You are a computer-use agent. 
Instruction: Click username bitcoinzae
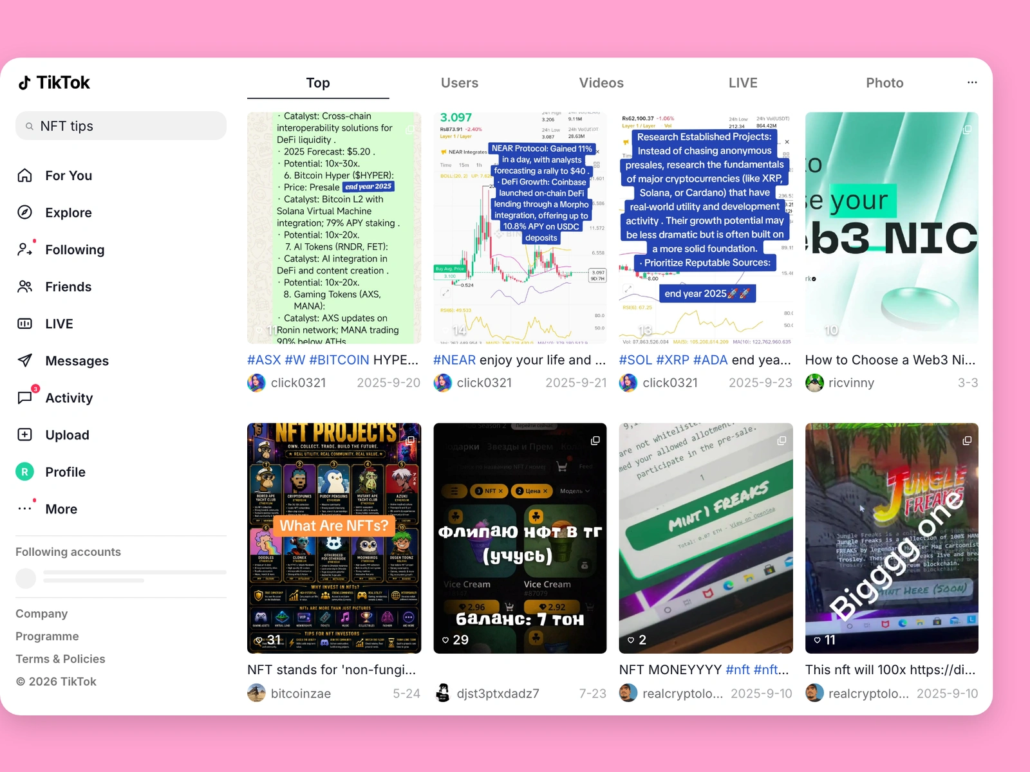coord(301,694)
